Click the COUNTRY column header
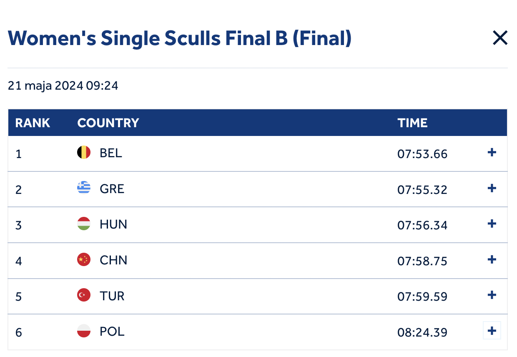Viewport: 517px width, 357px height. pos(108,123)
